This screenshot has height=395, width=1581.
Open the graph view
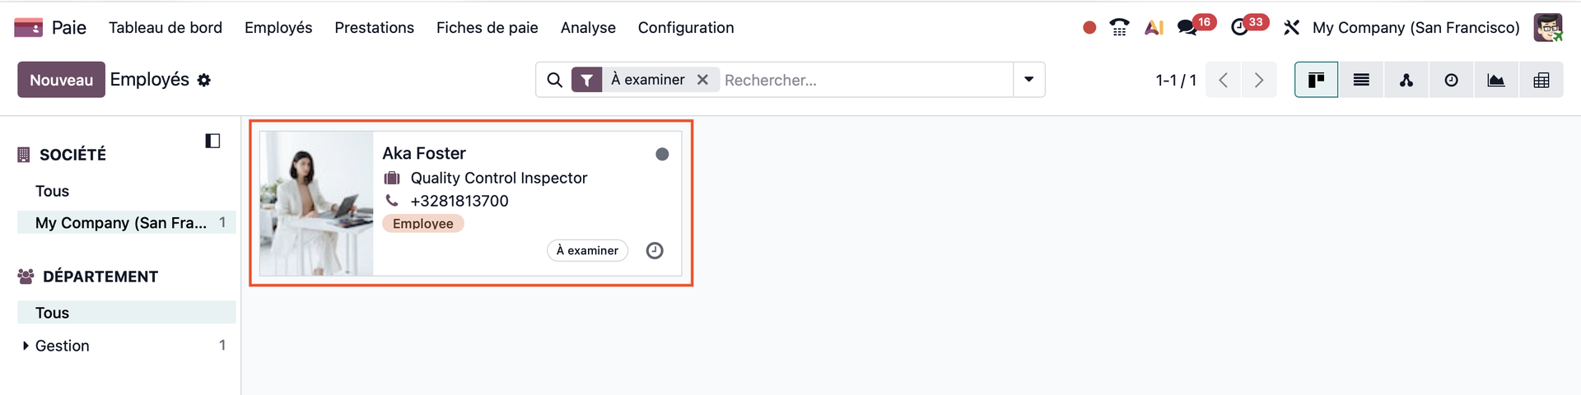[1496, 80]
